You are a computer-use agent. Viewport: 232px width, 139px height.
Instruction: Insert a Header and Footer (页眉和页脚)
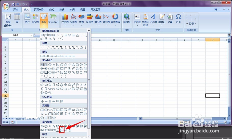click(x=145, y=20)
